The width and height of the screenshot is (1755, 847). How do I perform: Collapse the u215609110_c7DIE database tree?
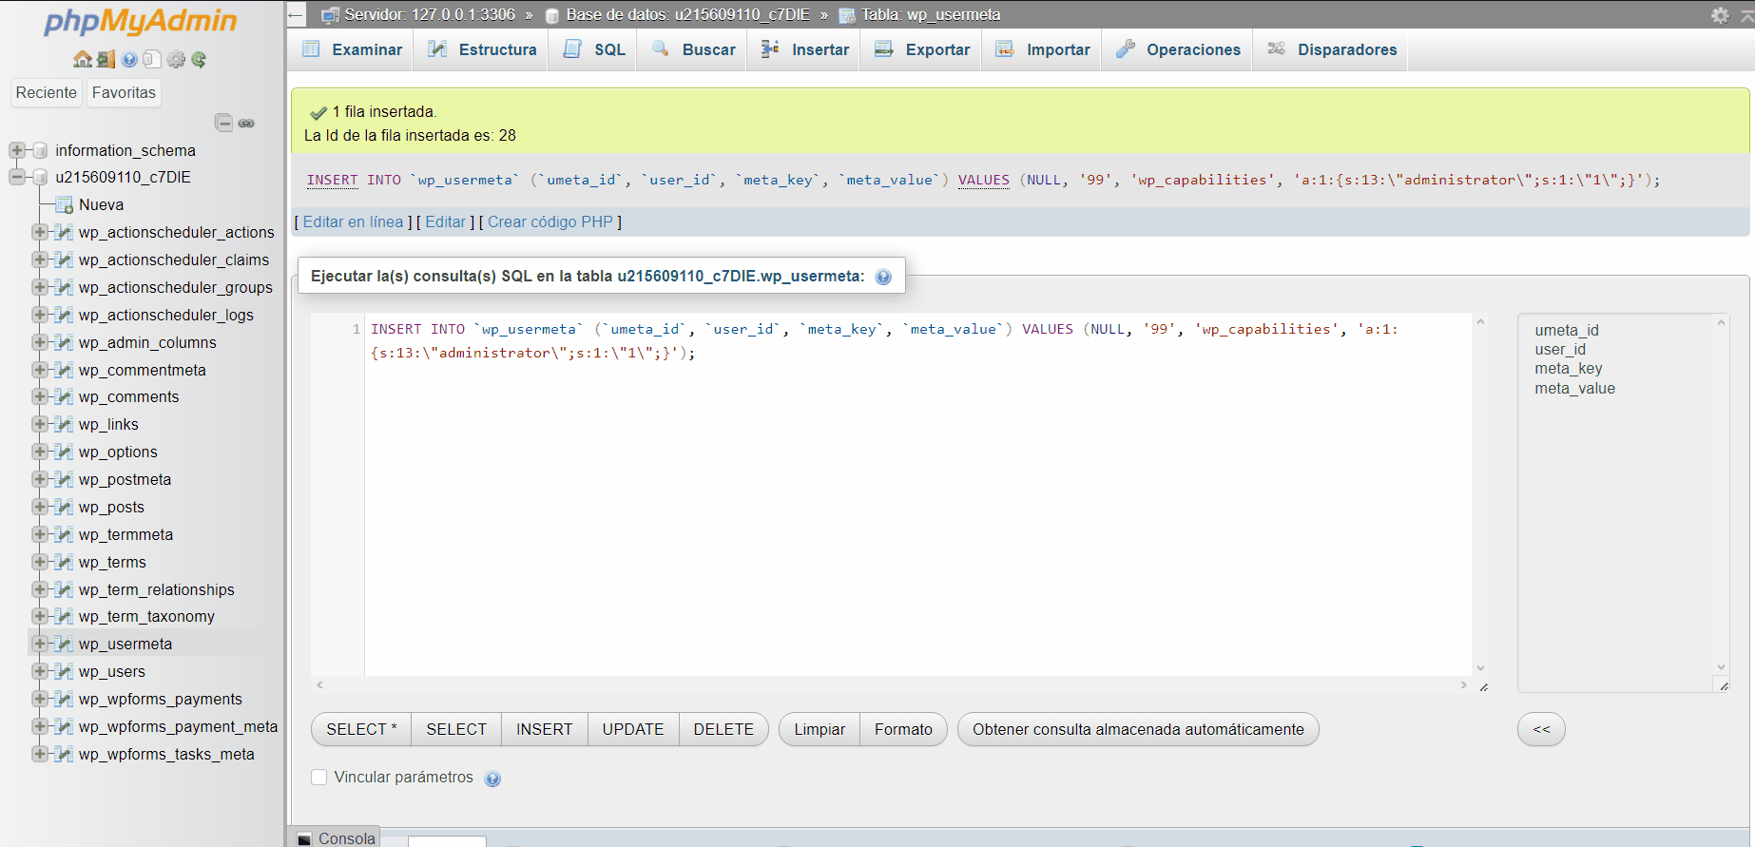click(17, 177)
